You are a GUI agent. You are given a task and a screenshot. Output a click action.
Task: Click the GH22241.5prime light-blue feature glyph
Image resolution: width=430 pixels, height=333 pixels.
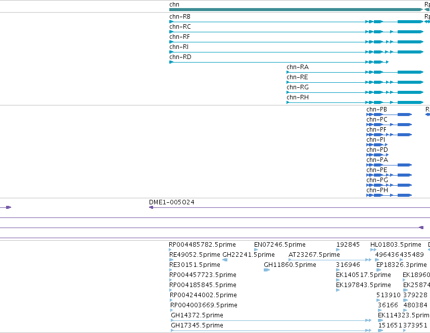pyautogui.click(x=225, y=260)
